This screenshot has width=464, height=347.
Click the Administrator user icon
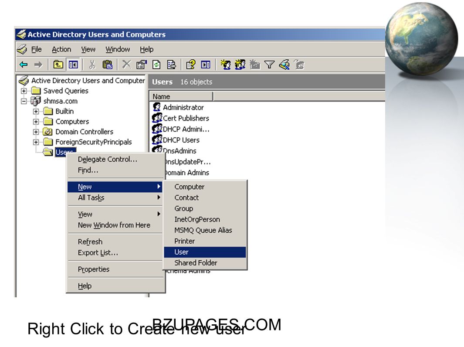coord(157,107)
